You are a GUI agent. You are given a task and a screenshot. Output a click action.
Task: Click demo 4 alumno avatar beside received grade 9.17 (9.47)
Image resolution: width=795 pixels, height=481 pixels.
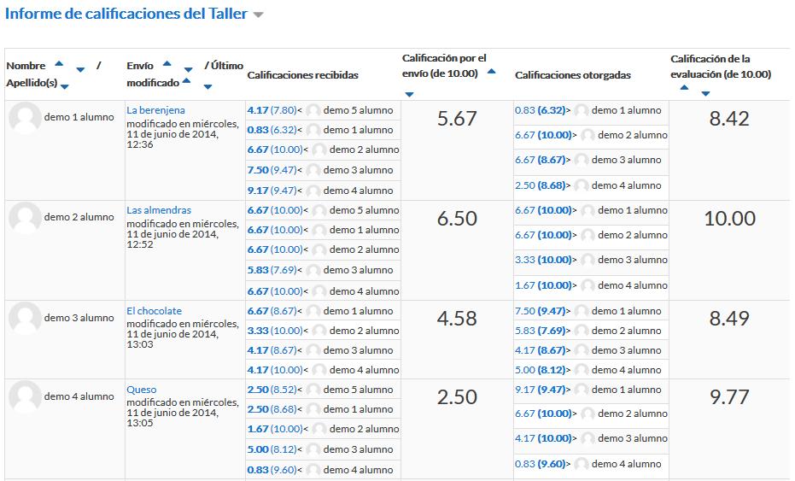click(x=313, y=191)
